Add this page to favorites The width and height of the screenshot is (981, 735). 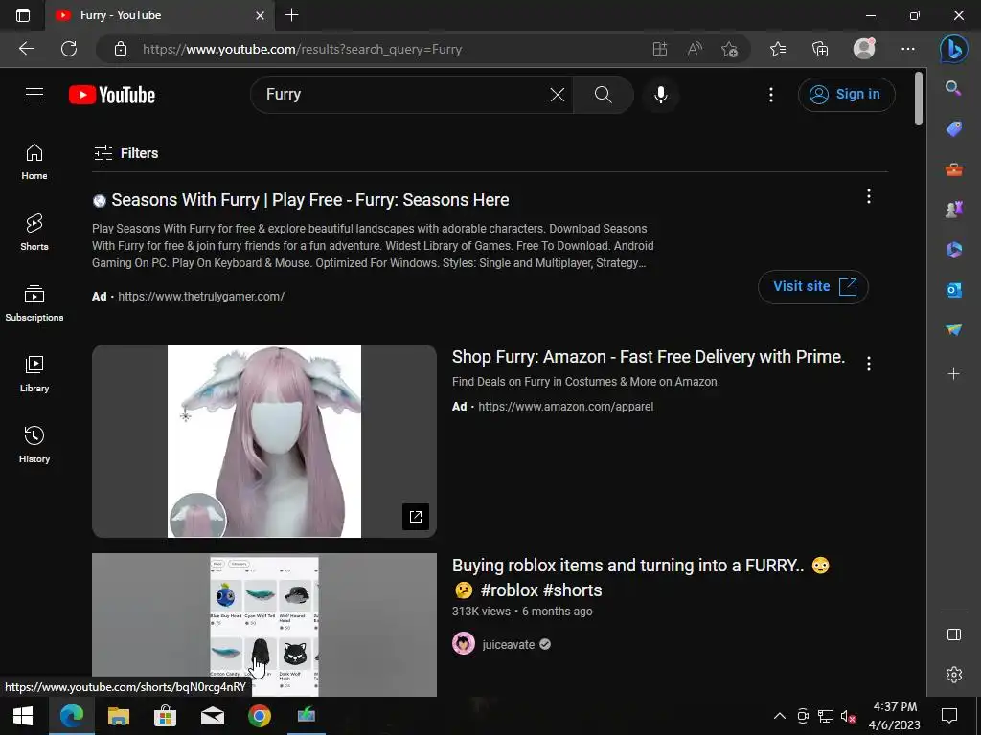click(729, 49)
